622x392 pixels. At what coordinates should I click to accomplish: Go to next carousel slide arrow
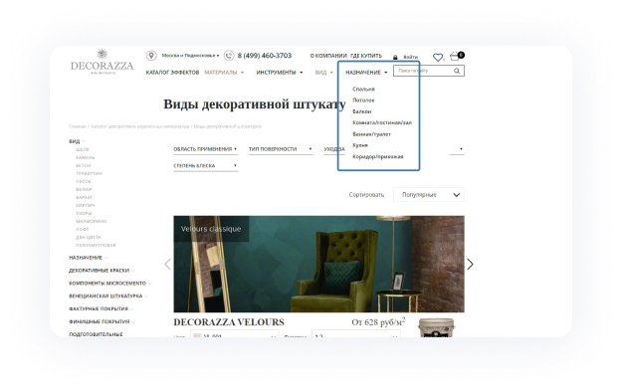pos(470,265)
